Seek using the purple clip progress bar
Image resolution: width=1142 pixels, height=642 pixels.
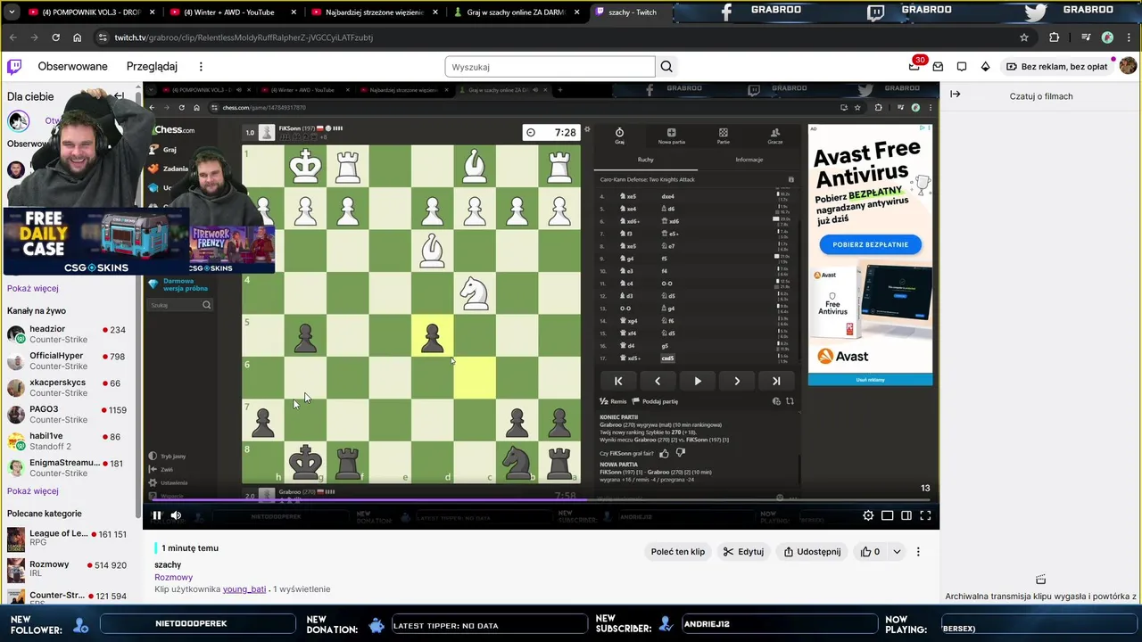pos(542,500)
